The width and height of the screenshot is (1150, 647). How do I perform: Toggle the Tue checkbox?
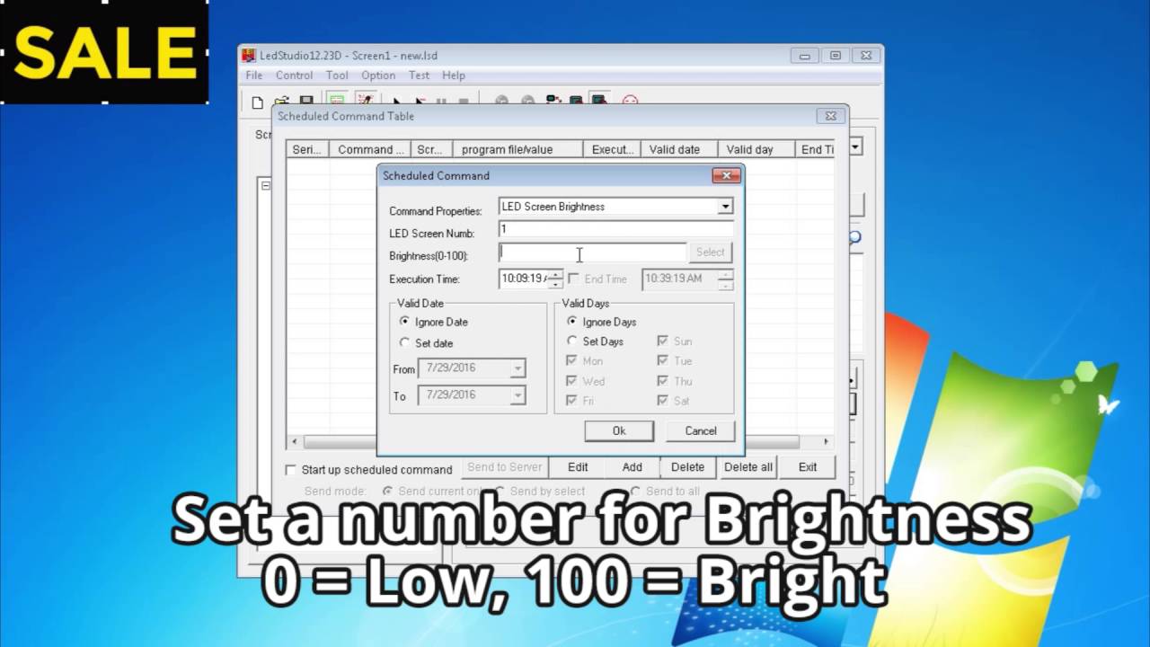[x=662, y=361]
